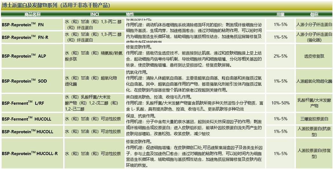The width and height of the screenshot is (333, 169).
Task: Select the BSP-Reprotein HUCOLL-R product cell
Action: [30, 153]
